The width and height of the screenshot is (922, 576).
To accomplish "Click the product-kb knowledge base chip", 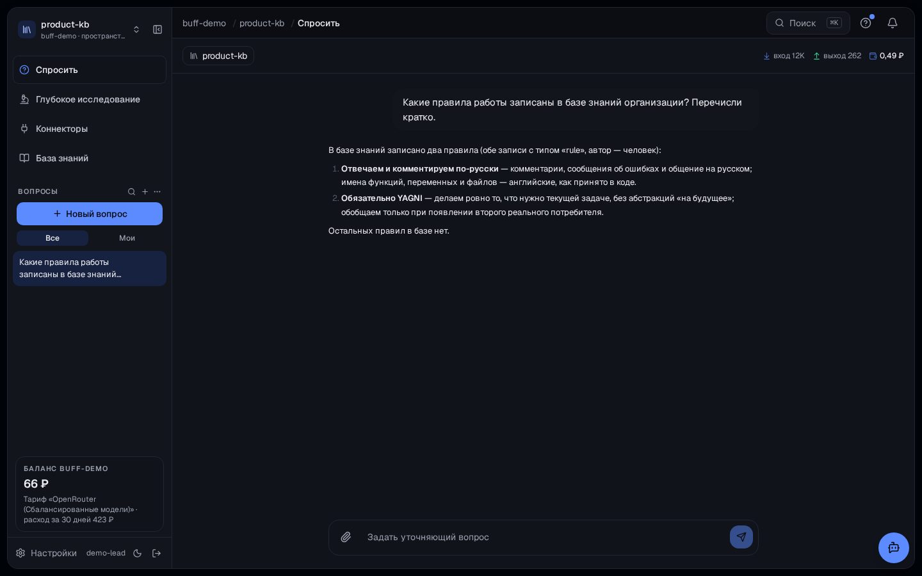I will [x=218, y=56].
